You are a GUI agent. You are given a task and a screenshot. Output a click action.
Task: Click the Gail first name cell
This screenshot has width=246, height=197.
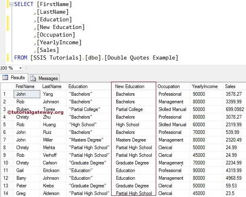pos(27,170)
